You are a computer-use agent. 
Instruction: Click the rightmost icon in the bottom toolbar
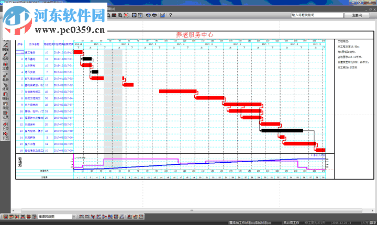pos(141,217)
